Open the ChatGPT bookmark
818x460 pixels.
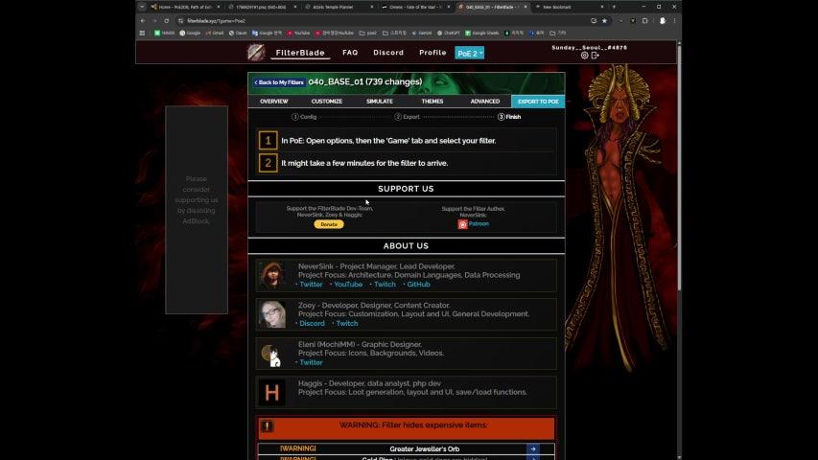pos(449,33)
